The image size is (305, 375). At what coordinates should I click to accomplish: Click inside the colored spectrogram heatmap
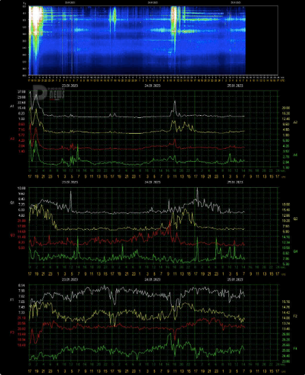137,40
